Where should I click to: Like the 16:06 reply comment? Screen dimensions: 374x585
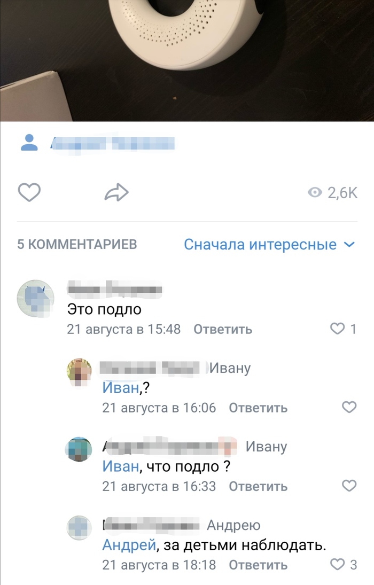pyautogui.click(x=349, y=407)
